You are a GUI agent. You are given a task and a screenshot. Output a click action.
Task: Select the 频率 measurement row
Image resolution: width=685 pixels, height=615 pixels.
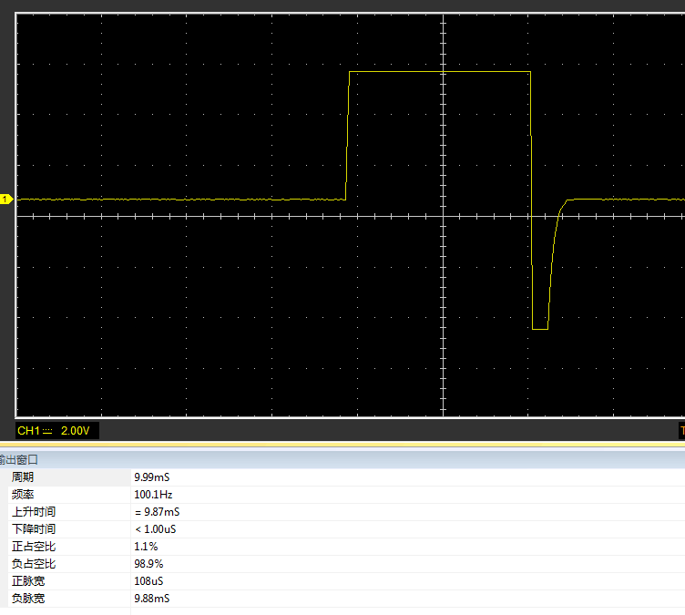coord(23,495)
